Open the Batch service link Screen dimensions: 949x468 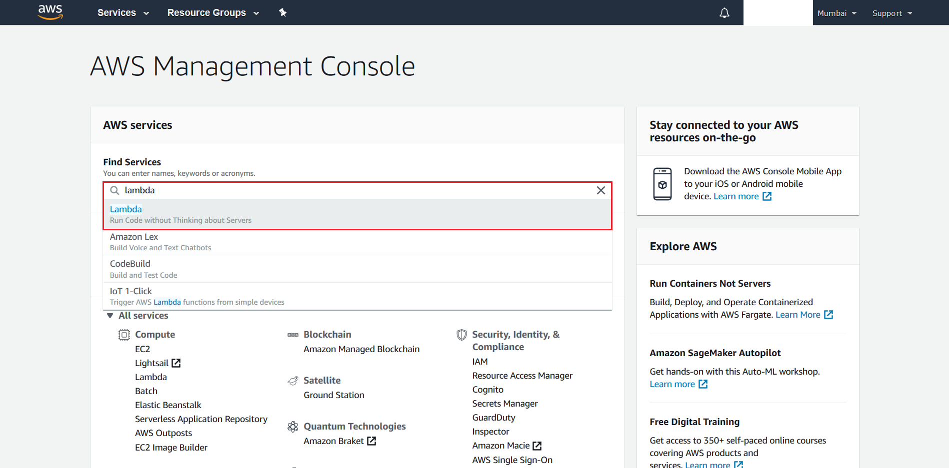[146, 391]
